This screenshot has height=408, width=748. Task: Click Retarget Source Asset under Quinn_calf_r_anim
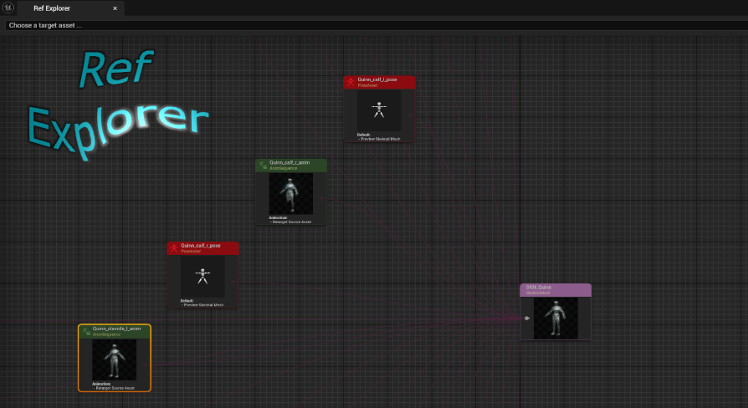(x=292, y=222)
